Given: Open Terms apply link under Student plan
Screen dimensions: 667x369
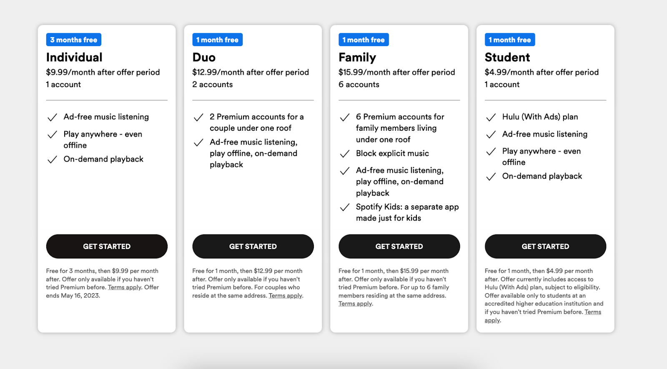Looking at the screenshot, I should tap(592, 312).
